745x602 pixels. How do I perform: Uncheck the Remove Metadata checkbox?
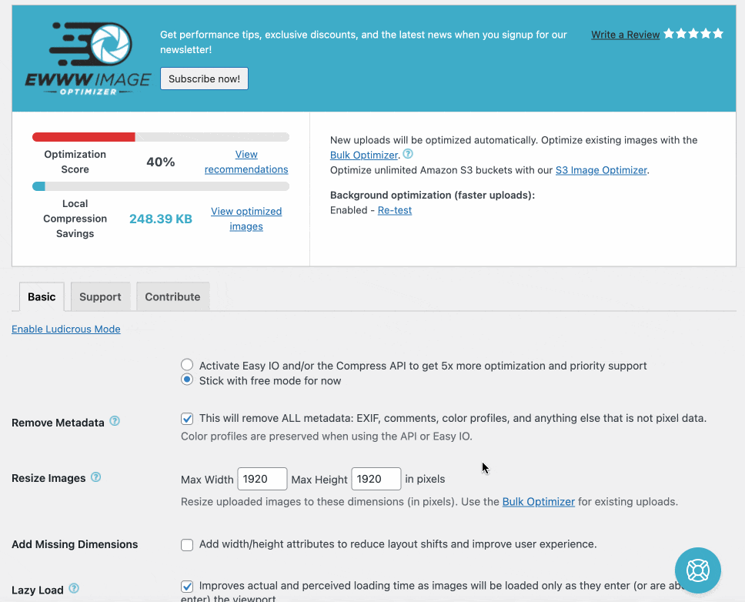coord(187,419)
